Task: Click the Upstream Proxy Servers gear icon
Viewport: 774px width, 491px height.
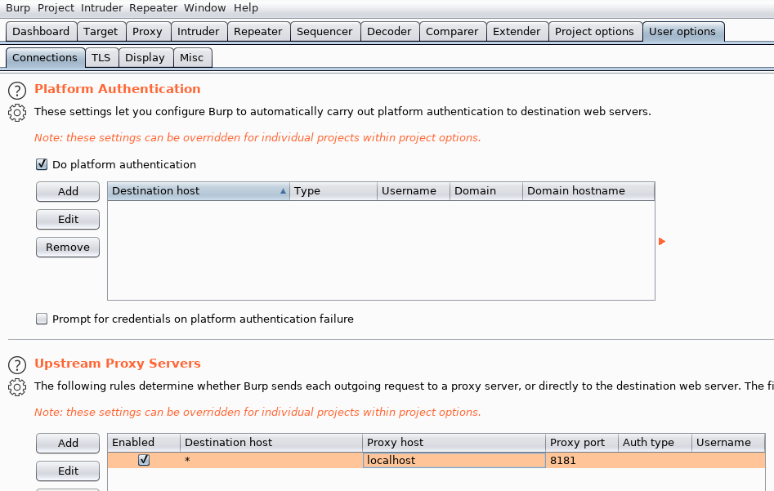Action: (17, 386)
